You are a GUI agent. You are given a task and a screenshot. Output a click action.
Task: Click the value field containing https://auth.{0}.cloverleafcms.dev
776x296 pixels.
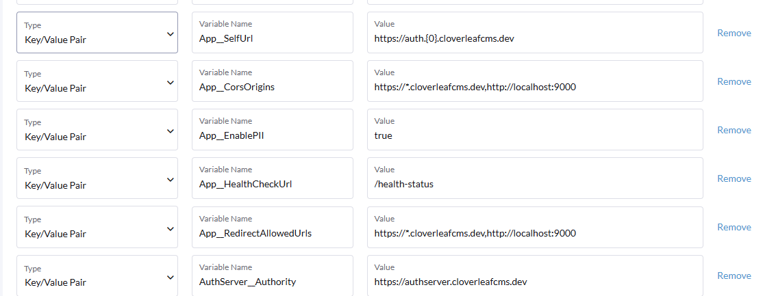tap(535, 33)
